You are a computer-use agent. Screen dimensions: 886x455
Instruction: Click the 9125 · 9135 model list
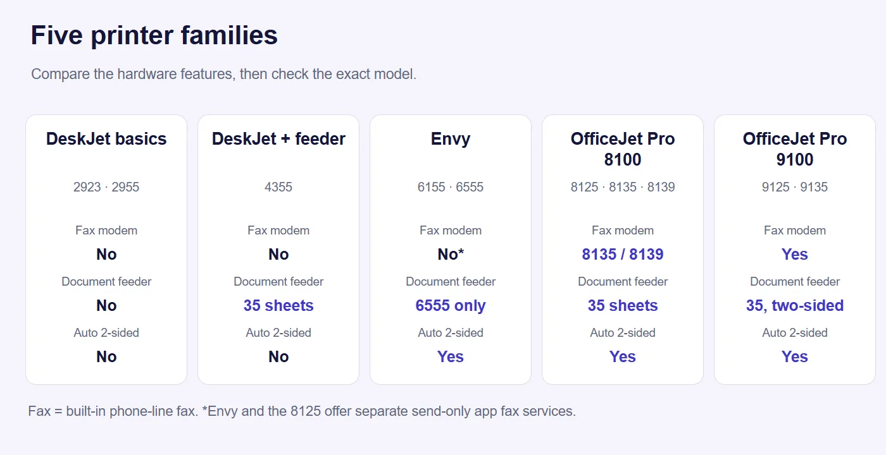[x=795, y=187]
